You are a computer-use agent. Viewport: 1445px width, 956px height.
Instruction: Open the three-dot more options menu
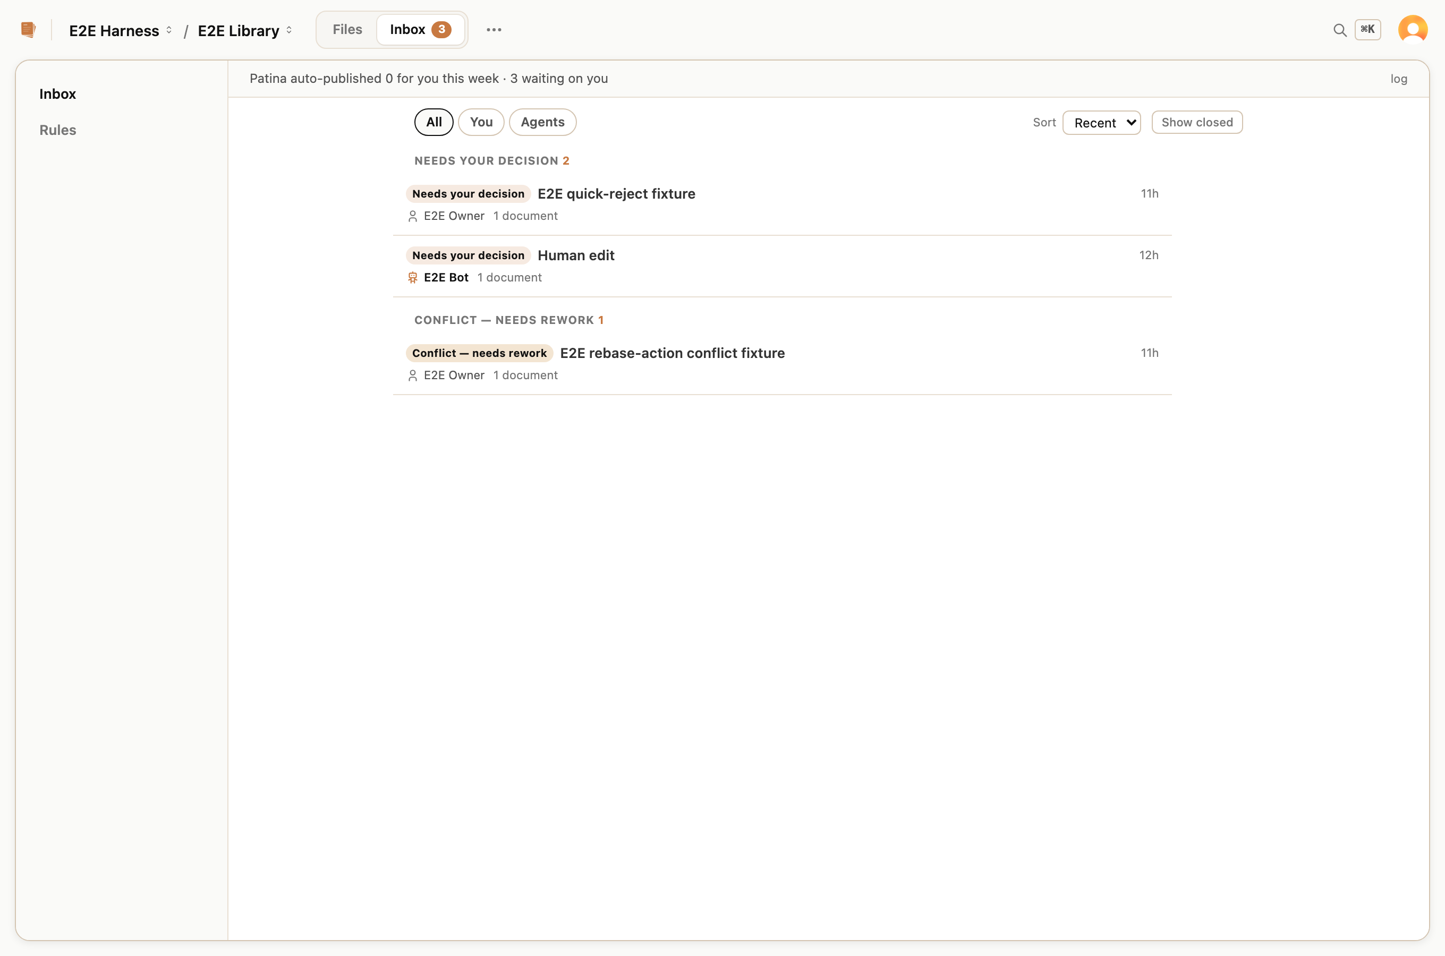[494, 29]
